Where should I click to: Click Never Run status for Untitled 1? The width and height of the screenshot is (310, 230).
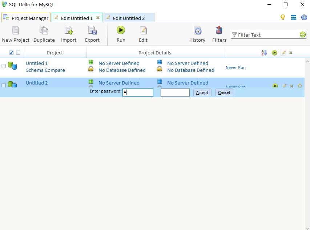point(235,67)
